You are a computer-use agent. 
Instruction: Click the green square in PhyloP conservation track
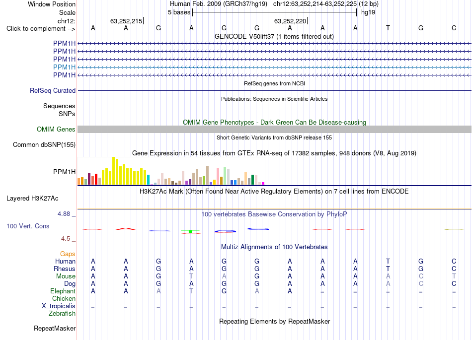click(x=190, y=231)
